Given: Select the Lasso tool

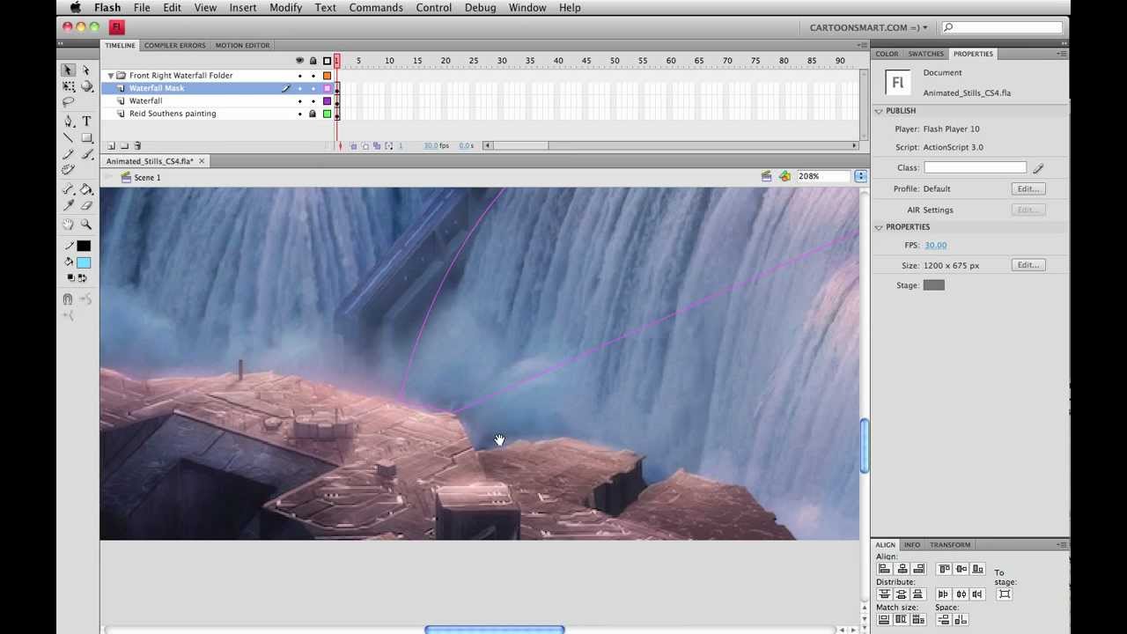Looking at the screenshot, I should point(69,100).
